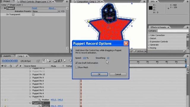Expand the Generate effects category
Image resolution: width=190 pixels, height=107 pixels.
(149, 45)
